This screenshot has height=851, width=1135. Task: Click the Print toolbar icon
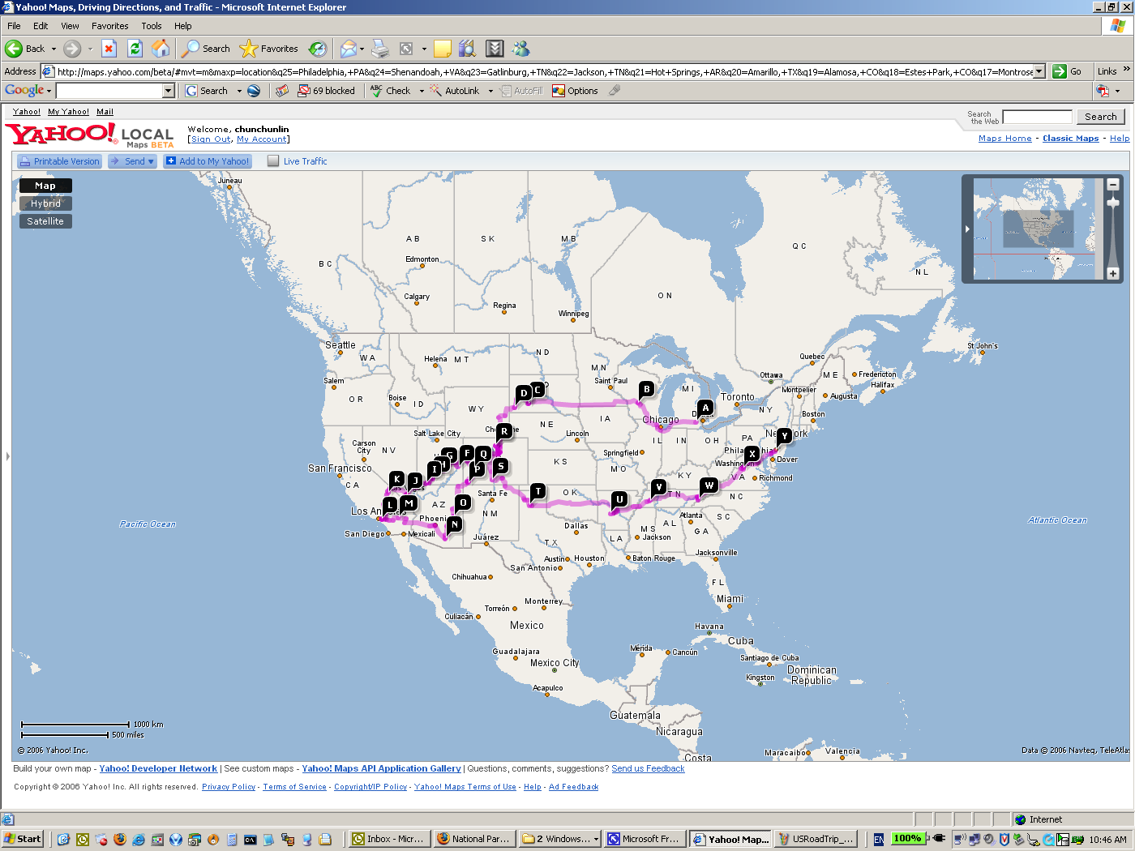point(380,49)
